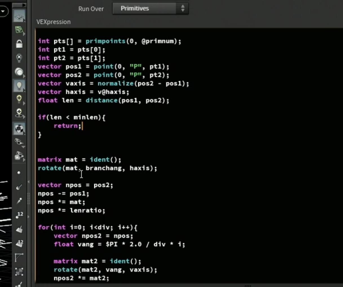
Task: Toggle the display primitive normals icon
Action: [x=19, y=229]
